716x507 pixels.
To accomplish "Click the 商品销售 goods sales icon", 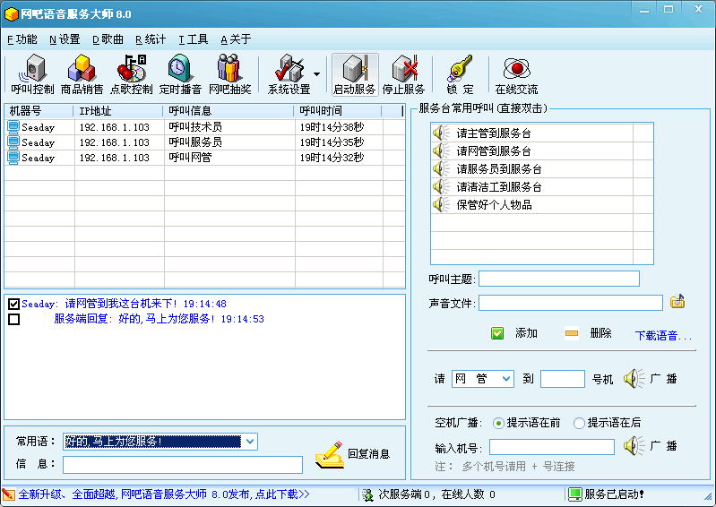I will point(82,75).
